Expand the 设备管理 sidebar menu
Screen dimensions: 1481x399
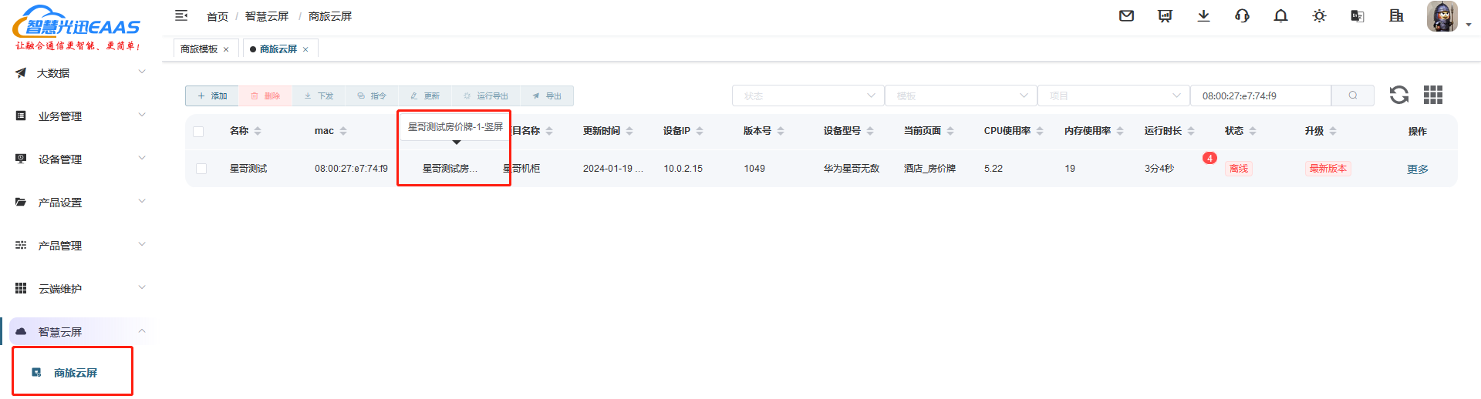[77, 159]
